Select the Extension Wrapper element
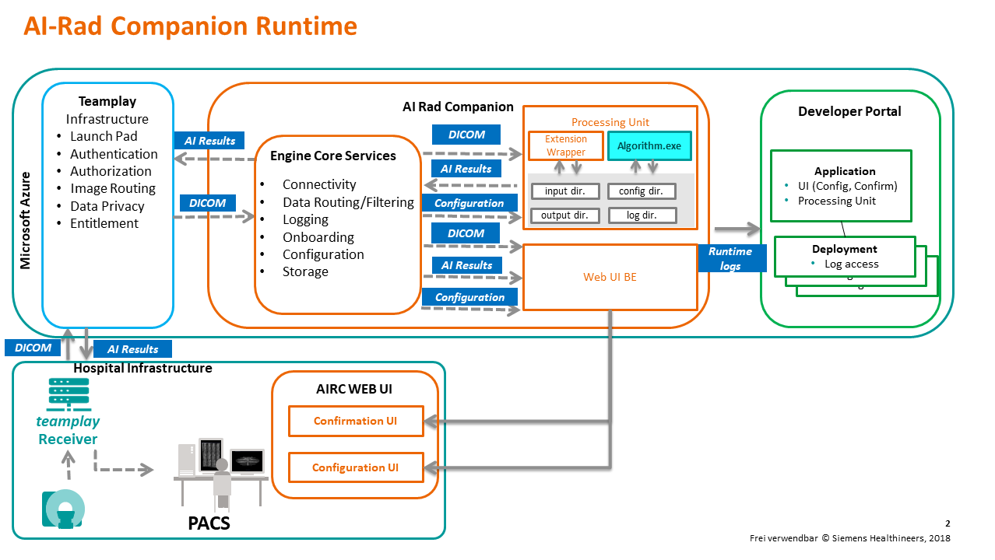This screenshot has width=995, height=560. pos(565,145)
